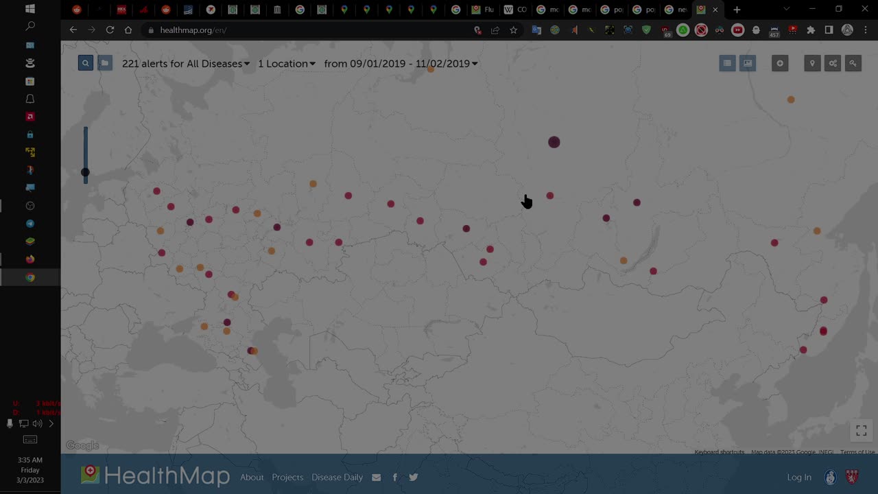Click the map zoom slider handle
878x494 pixels.
coord(85,172)
